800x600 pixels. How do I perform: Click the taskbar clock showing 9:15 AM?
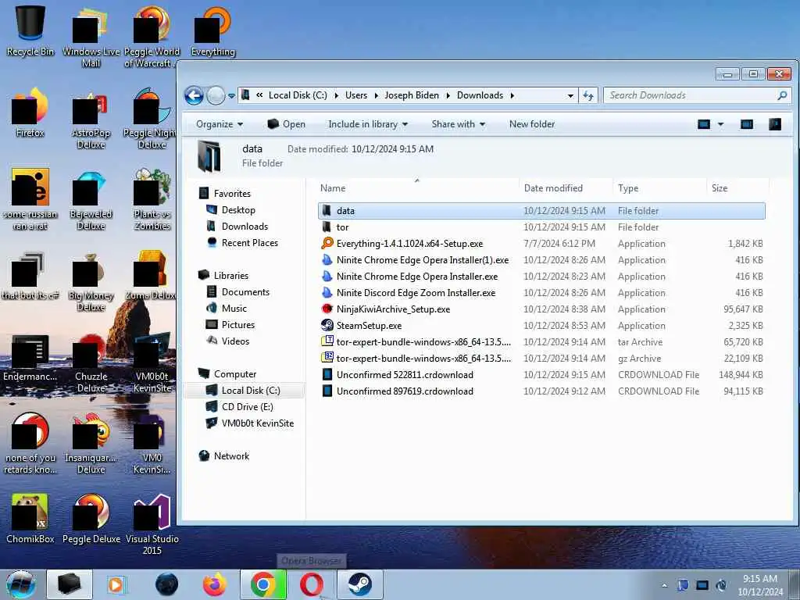click(x=760, y=585)
